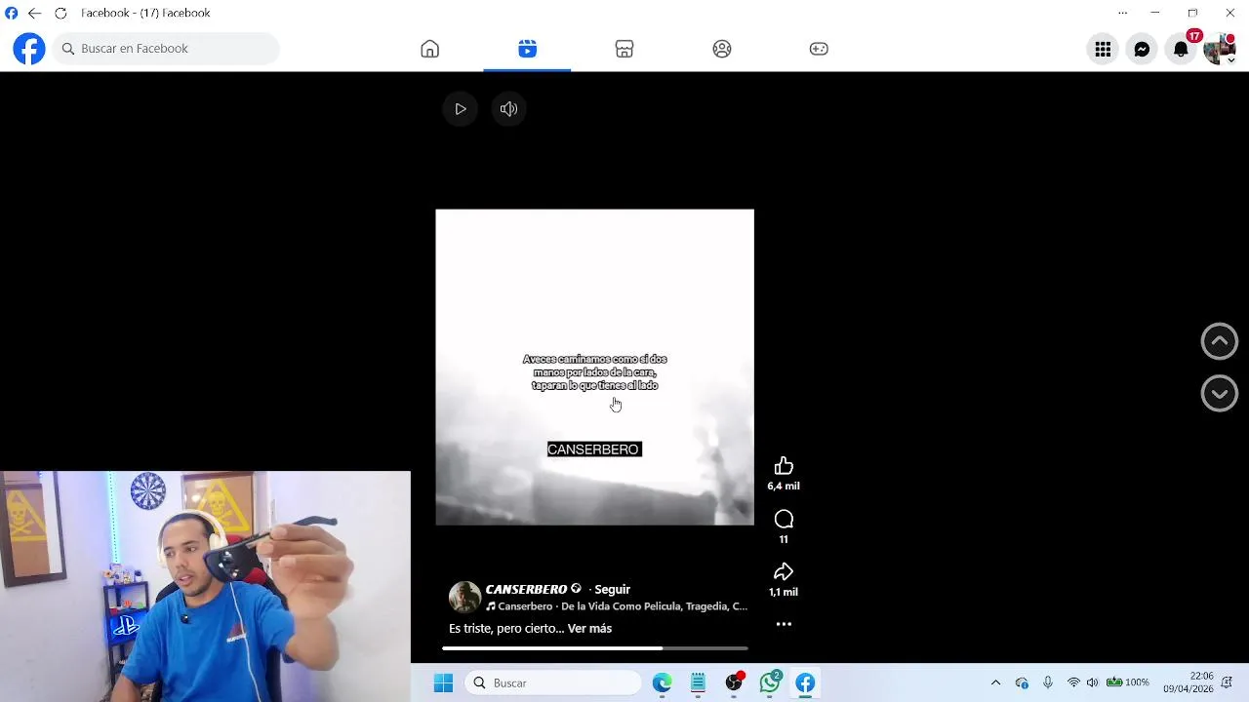Go to the previous reel
This screenshot has width=1249, height=702.
pos(1219,341)
